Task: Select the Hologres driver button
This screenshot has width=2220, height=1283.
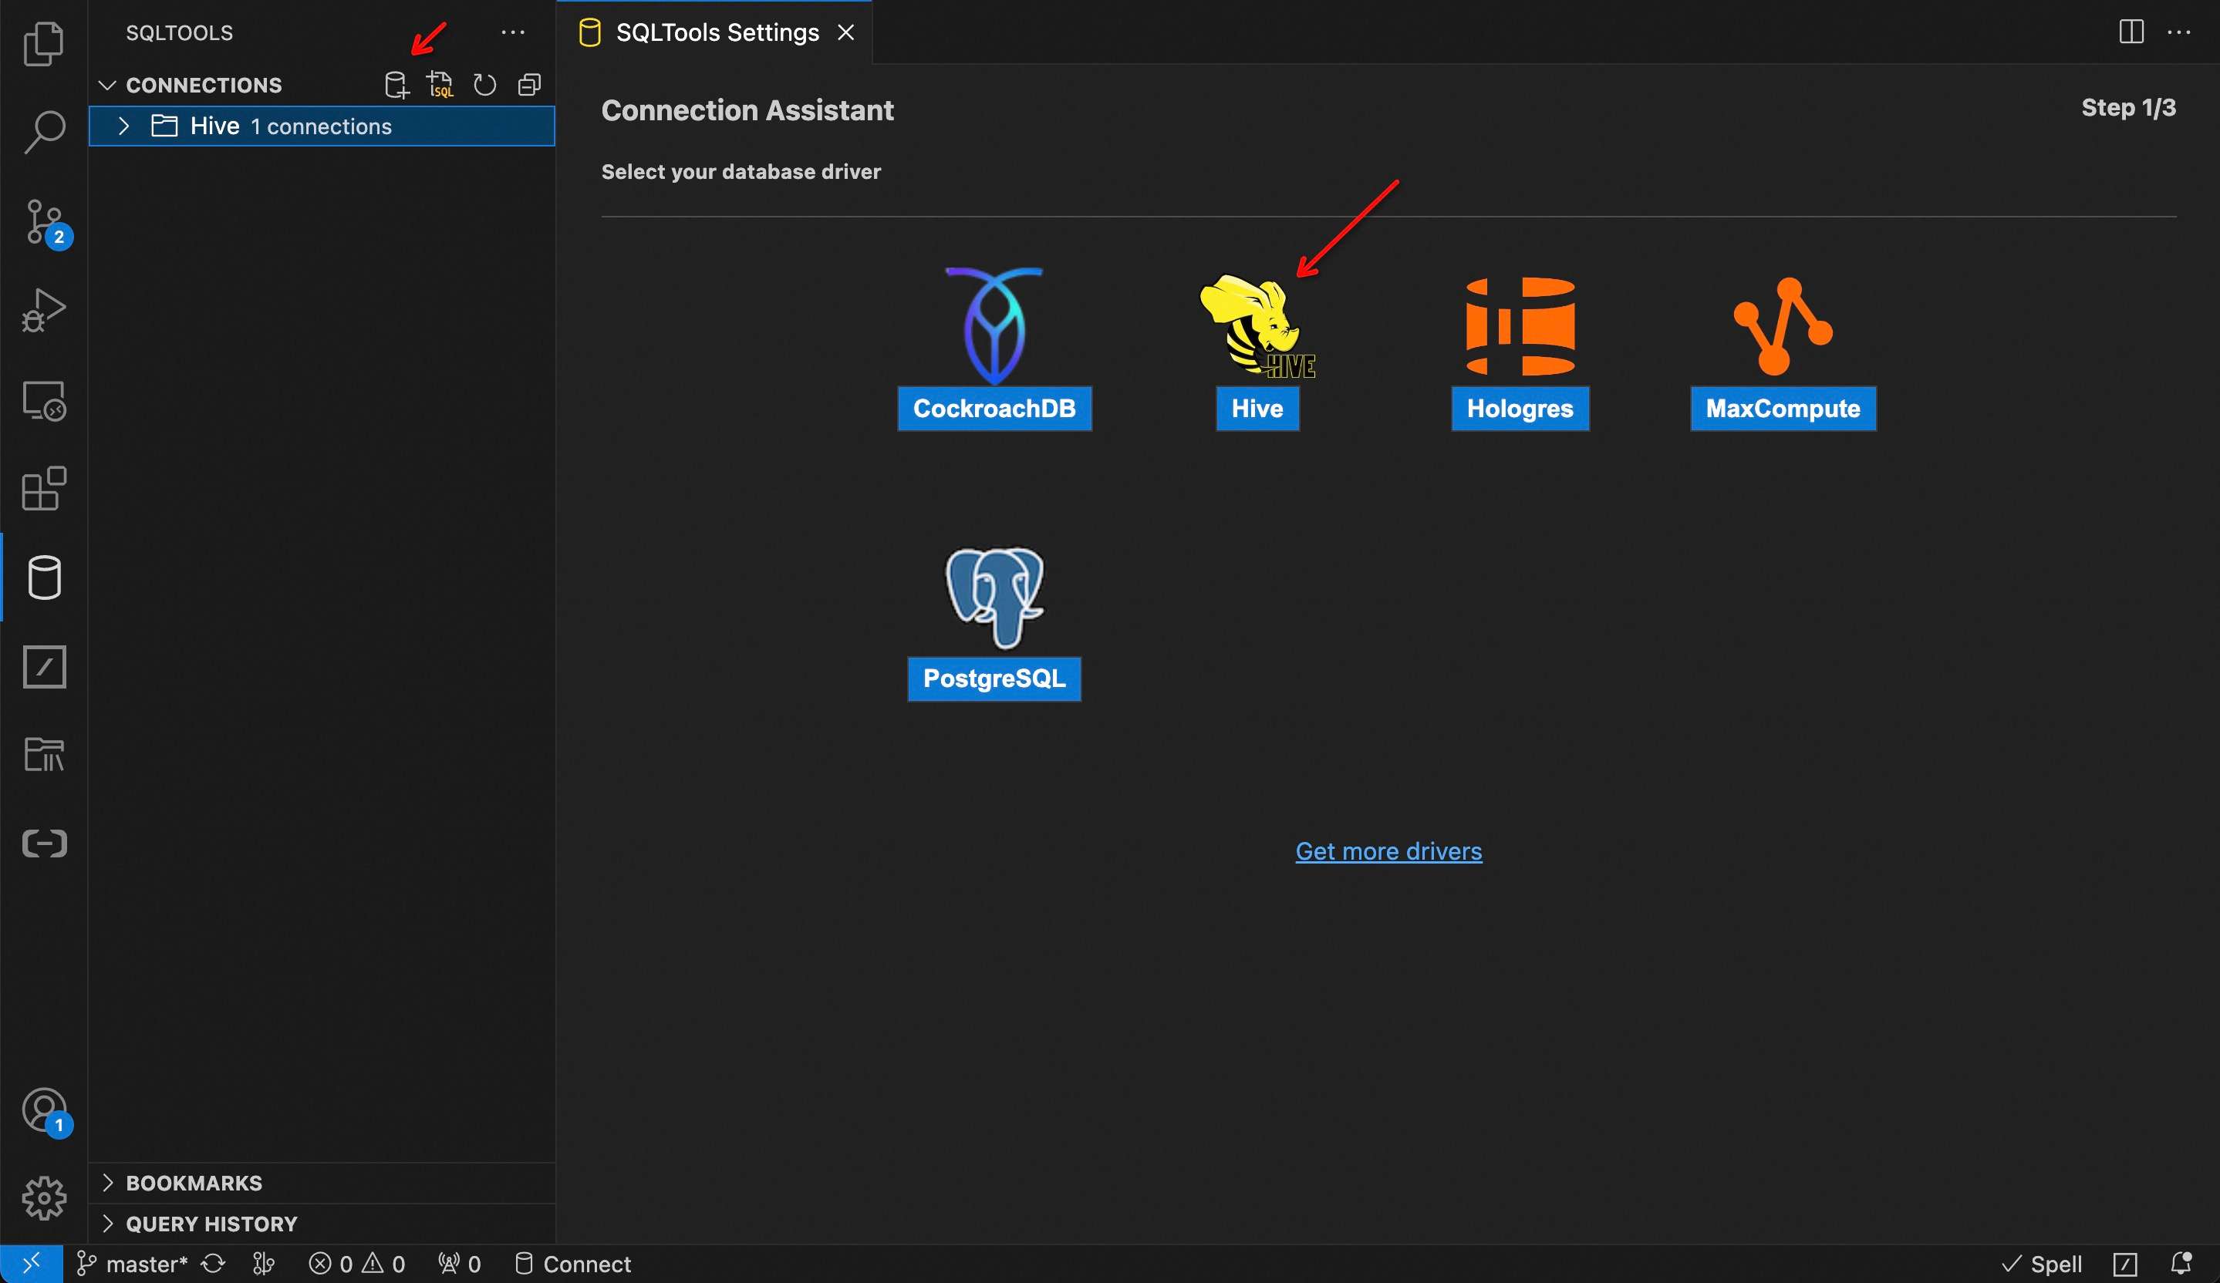Action: pyautogui.click(x=1520, y=409)
